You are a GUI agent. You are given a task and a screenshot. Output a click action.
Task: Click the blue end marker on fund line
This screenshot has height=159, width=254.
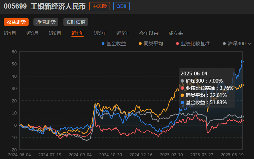(242, 62)
